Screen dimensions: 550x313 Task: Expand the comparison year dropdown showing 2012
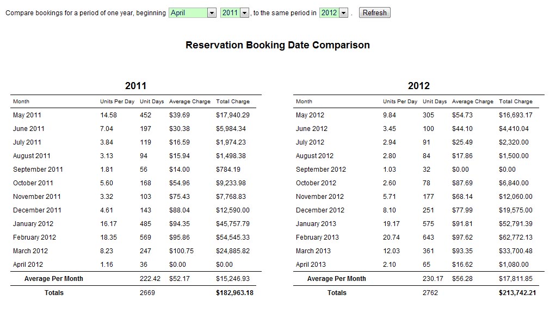click(x=333, y=12)
